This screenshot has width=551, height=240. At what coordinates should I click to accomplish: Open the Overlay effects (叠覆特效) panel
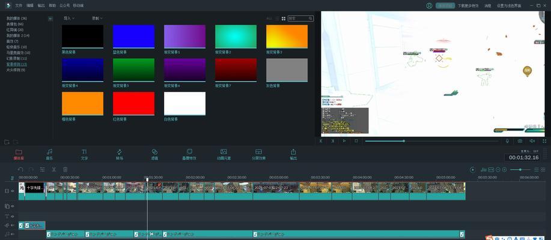[x=189, y=154]
